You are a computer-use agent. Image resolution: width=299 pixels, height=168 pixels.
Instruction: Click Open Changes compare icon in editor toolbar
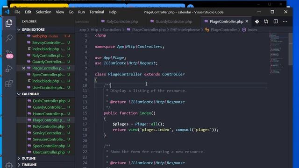point(266,21)
